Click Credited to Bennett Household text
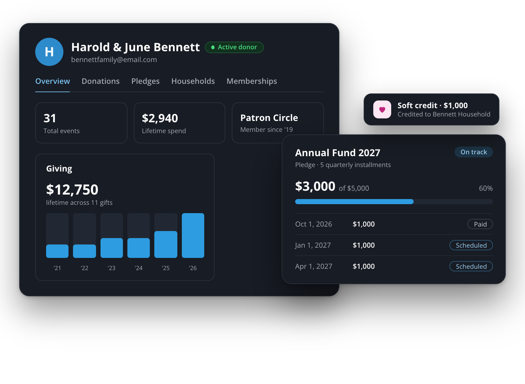This screenshot has width=525, height=384. (444, 114)
